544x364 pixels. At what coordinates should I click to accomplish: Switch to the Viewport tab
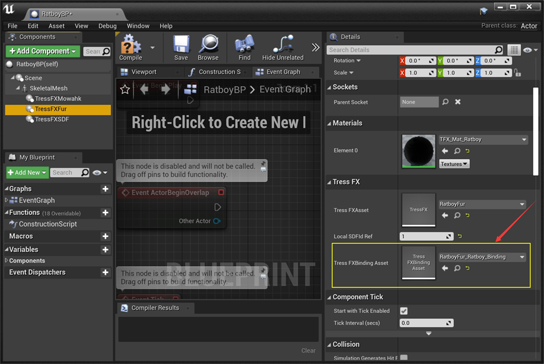tap(144, 72)
